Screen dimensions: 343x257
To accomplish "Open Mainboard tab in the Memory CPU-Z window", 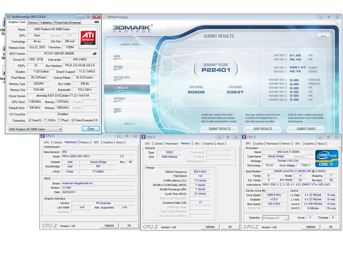I will 172,144.
